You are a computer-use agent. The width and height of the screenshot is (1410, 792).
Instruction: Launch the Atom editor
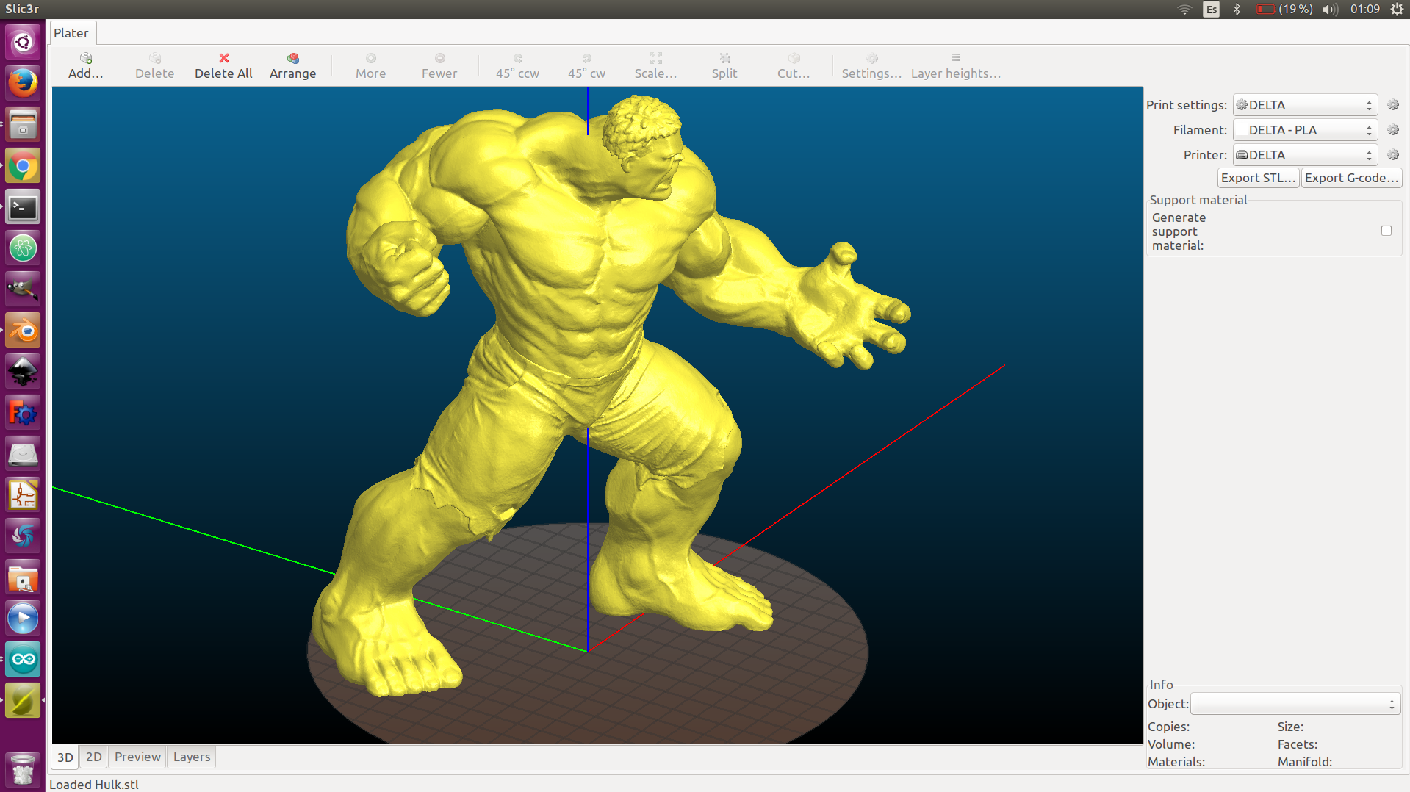[23, 248]
